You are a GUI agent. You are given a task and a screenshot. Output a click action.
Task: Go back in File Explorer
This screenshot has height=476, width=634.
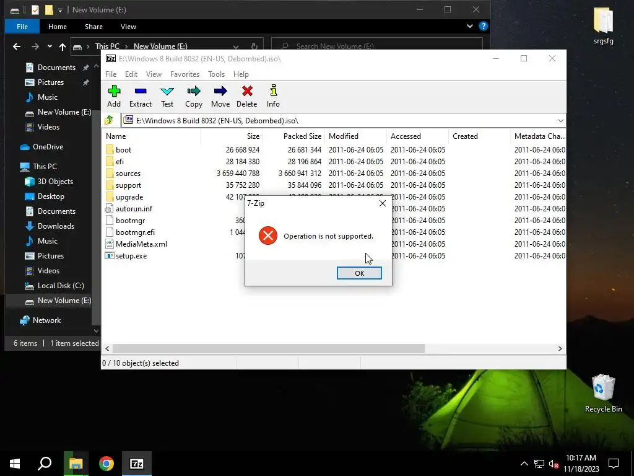17,46
